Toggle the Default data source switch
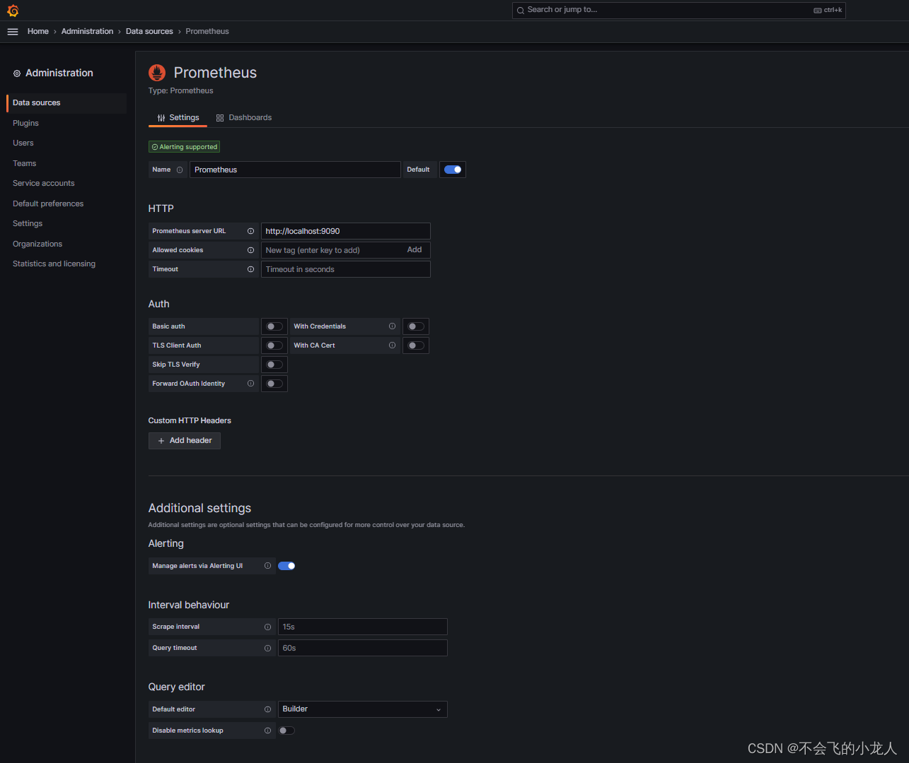909x763 pixels. [453, 170]
